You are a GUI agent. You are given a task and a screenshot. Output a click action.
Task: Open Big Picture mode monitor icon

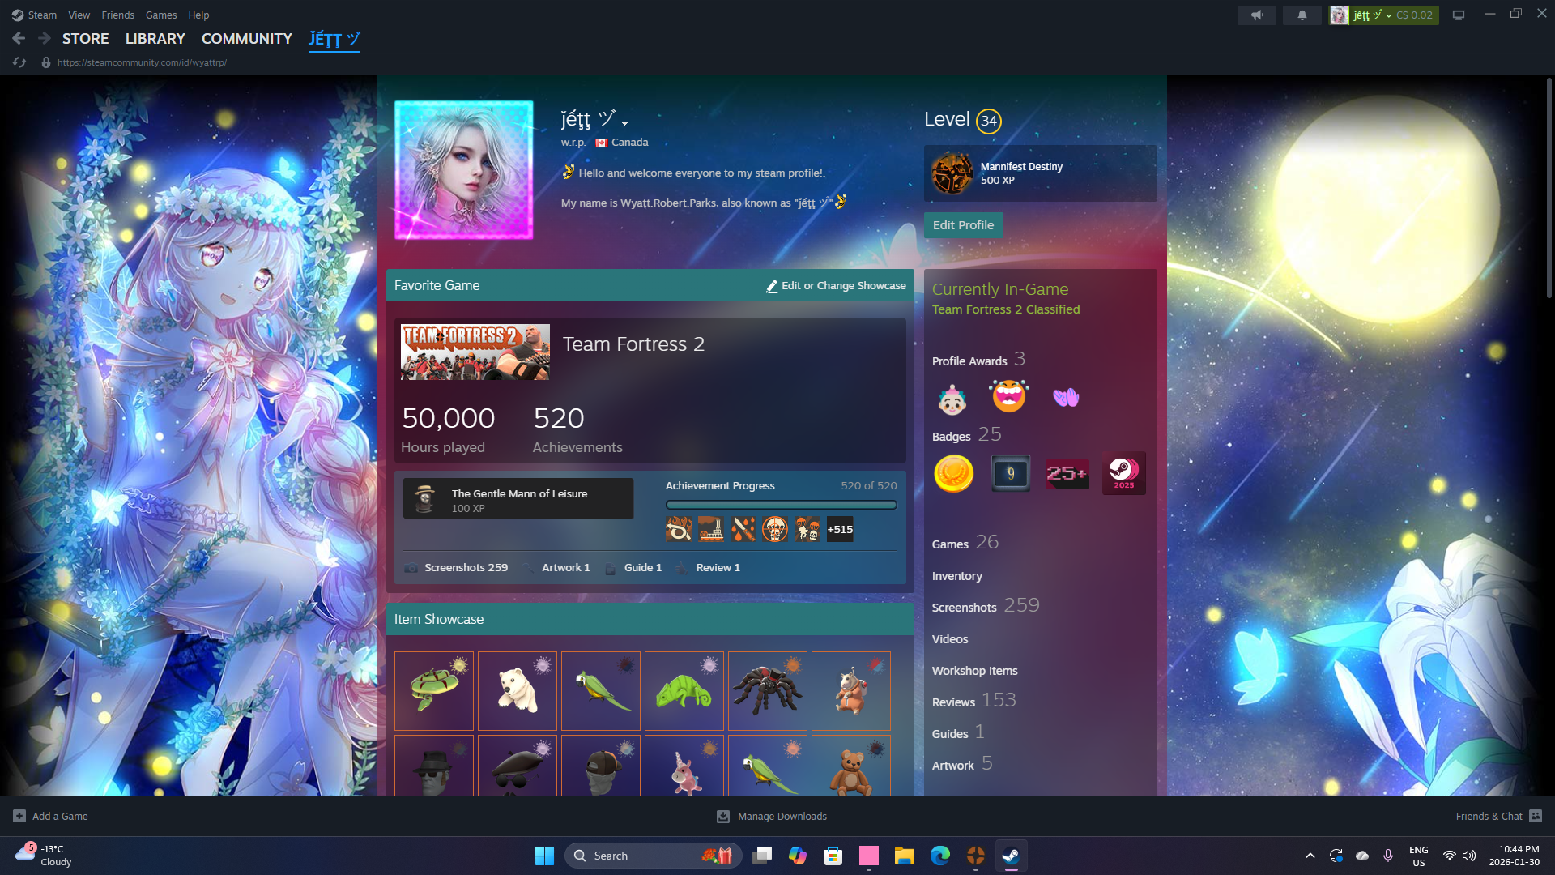[x=1458, y=15]
